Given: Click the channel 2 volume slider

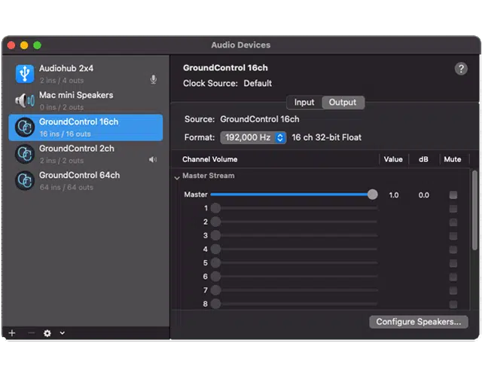Looking at the screenshot, I should pos(294,222).
